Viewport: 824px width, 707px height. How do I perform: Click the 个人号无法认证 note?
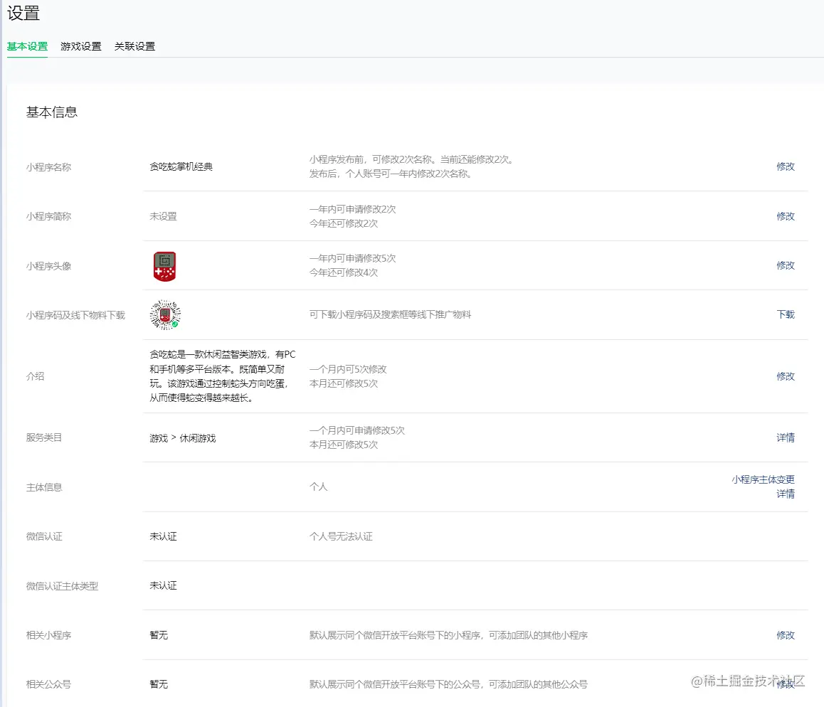(x=341, y=536)
